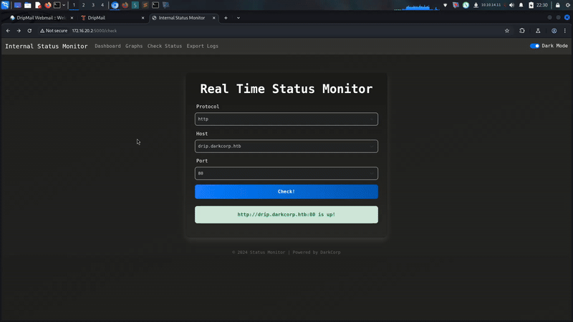The image size is (573, 322).
Task: Expand the tab search dropdown arrow
Action: coord(239,17)
